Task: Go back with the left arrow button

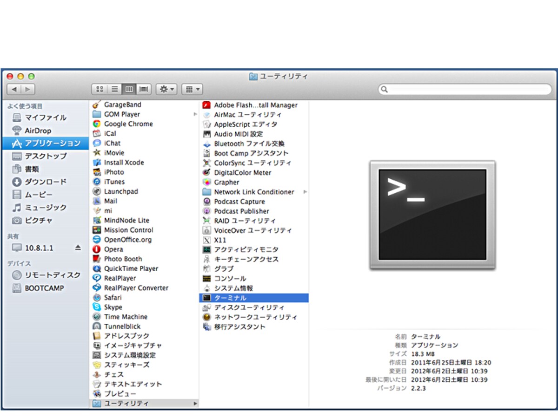Action: click(14, 89)
